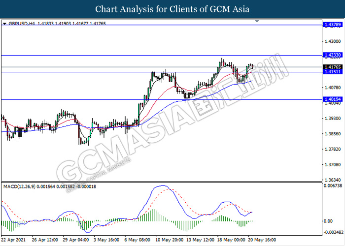This screenshot has width=345, height=246.
Task: Click the 1.43000 price axis value
Action: tap(333, 41)
